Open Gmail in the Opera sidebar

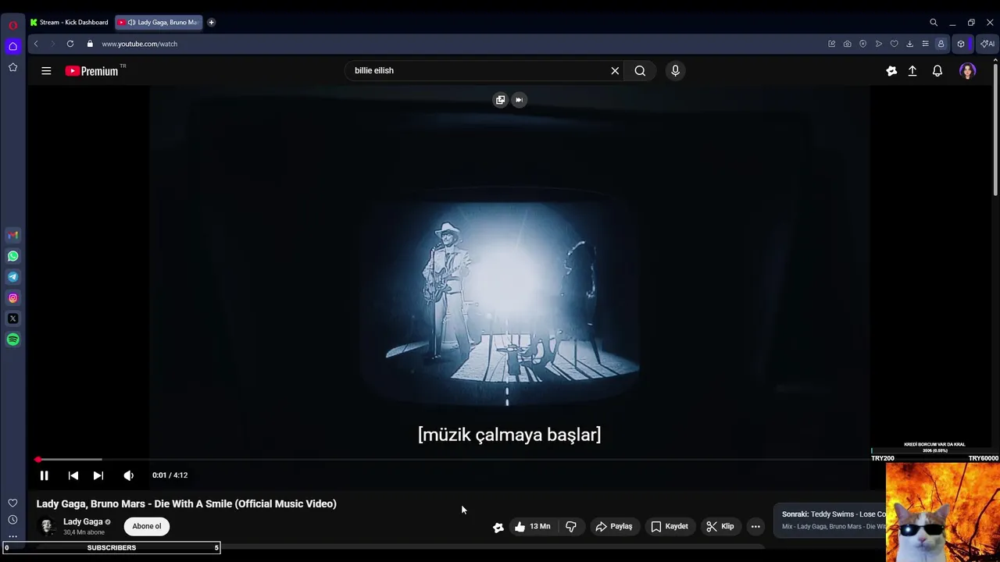(12, 235)
